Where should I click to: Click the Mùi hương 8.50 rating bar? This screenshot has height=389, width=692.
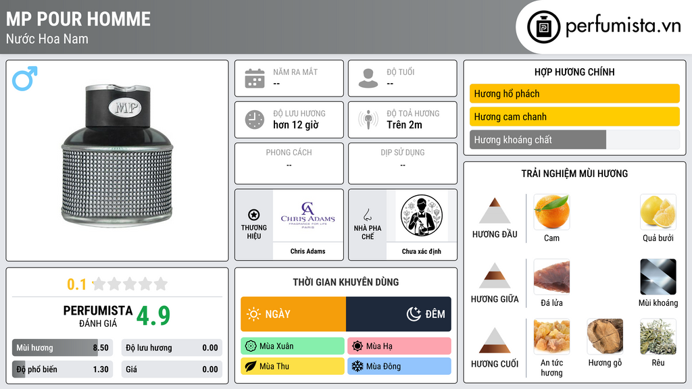coord(62,348)
